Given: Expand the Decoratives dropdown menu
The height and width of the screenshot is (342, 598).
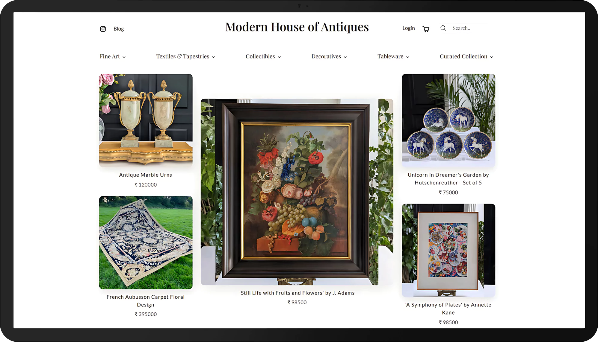Looking at the screenshot, I should 329,57.
